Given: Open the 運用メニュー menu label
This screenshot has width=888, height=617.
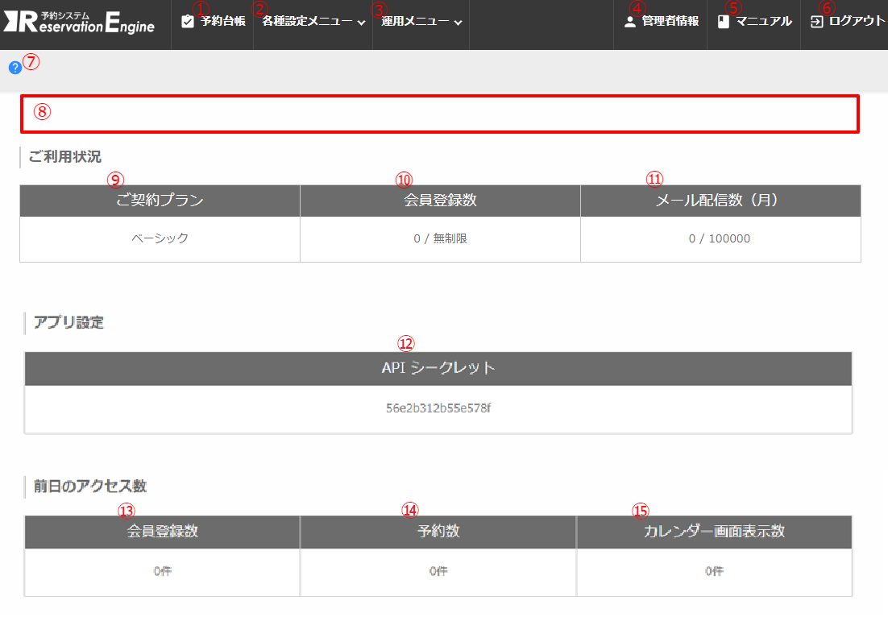Looking at the screenshot, I should pyautogui.click(x=415, y=22).
